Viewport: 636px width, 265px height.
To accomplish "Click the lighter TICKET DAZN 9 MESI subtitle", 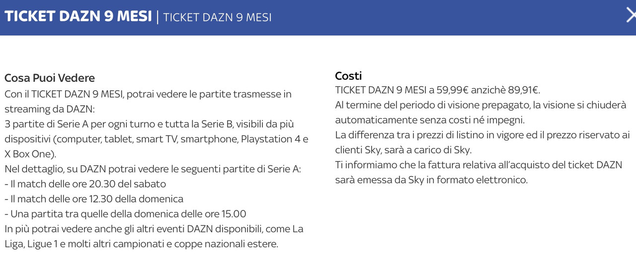I will click(x=217, y=17).
